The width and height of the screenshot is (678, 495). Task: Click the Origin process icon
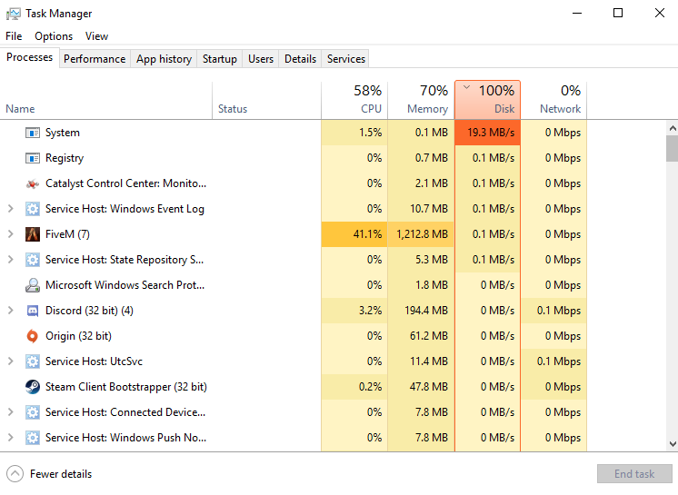click(33, 336)
